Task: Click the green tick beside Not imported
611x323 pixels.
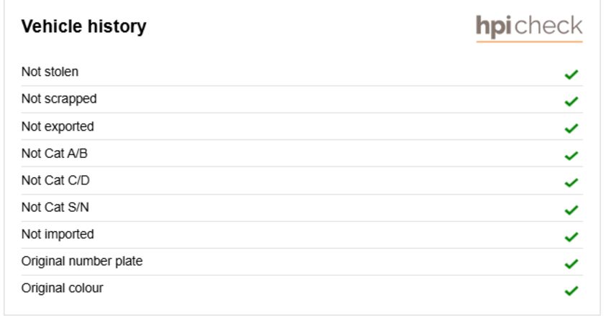Action: pyautogui.click(x=571, y=237)
